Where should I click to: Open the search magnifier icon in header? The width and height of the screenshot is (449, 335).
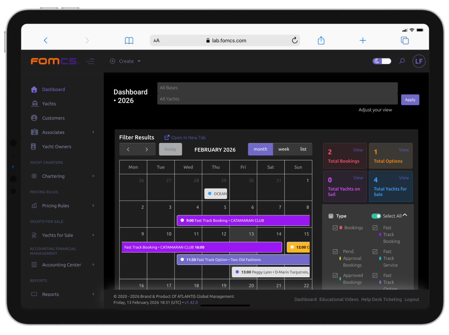click(x=402, y=61)
